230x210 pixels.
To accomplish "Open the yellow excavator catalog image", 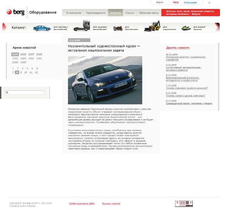I will pos(152,26).
